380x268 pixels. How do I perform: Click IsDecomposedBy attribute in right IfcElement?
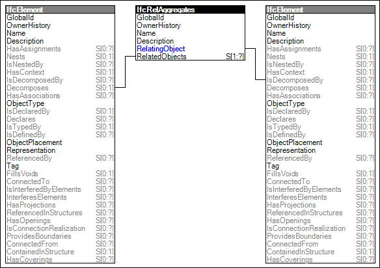click(x=320, y=80)
